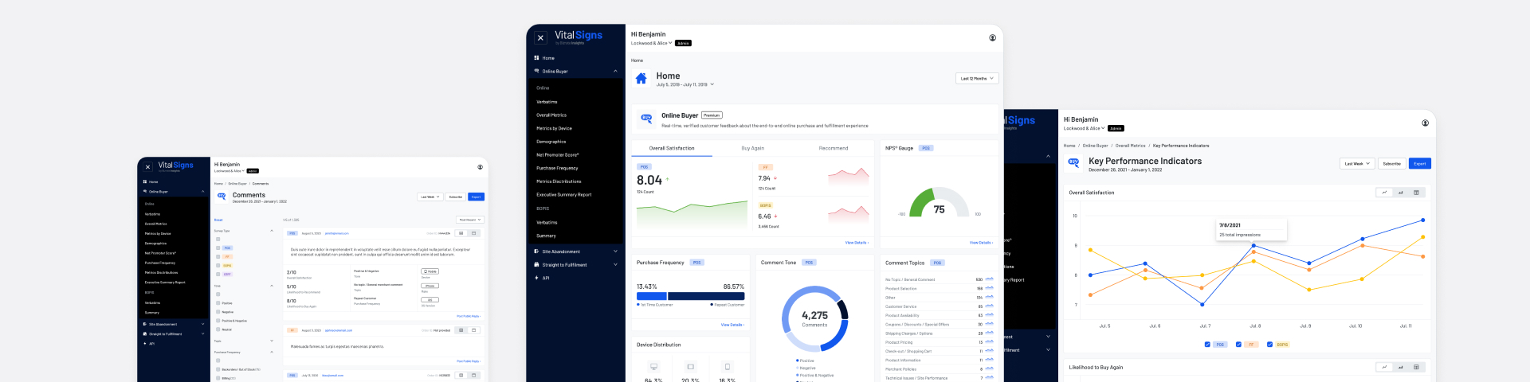The image size is (1530, 382).
Task: Click Reset filters link in Comments window
Action: [218, 220]
